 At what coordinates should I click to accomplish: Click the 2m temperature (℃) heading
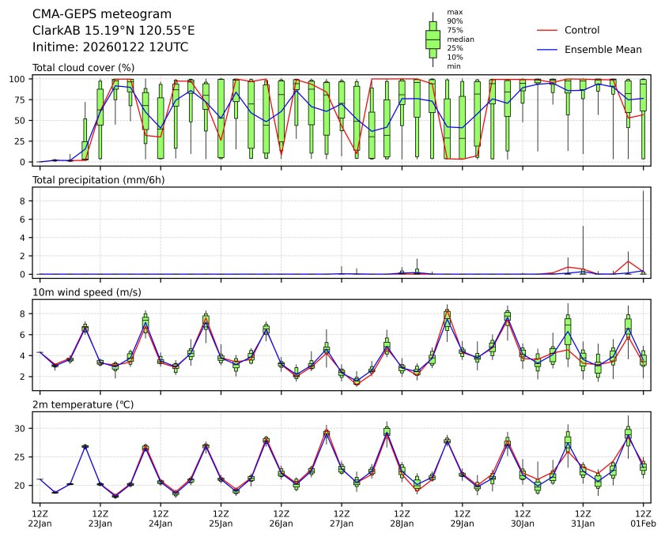[x=84, y=405]
